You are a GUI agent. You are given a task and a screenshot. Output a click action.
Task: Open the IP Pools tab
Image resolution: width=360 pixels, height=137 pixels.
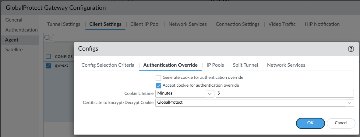[x=215, y=65]
